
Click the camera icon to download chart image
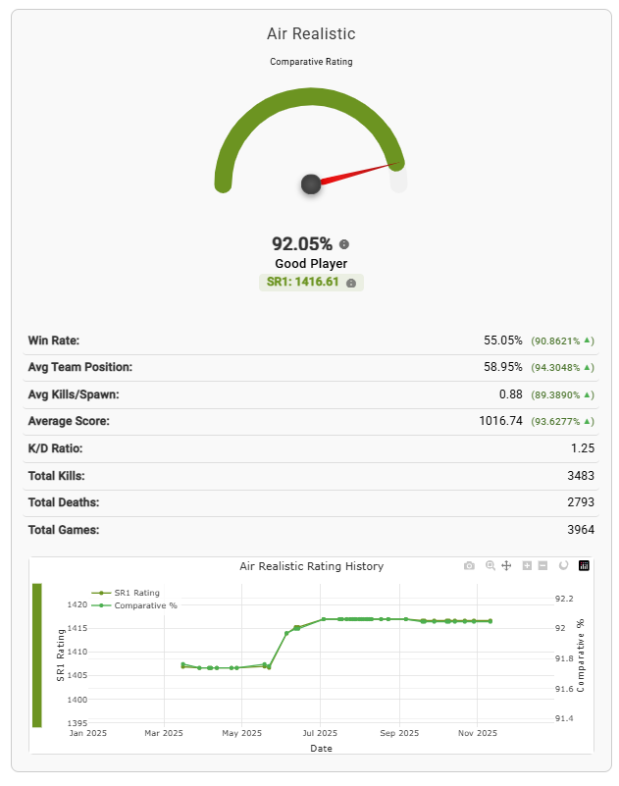(x=469, y=566)
